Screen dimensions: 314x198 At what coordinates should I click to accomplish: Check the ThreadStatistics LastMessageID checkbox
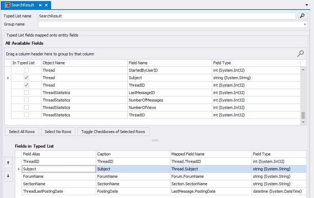26,93
